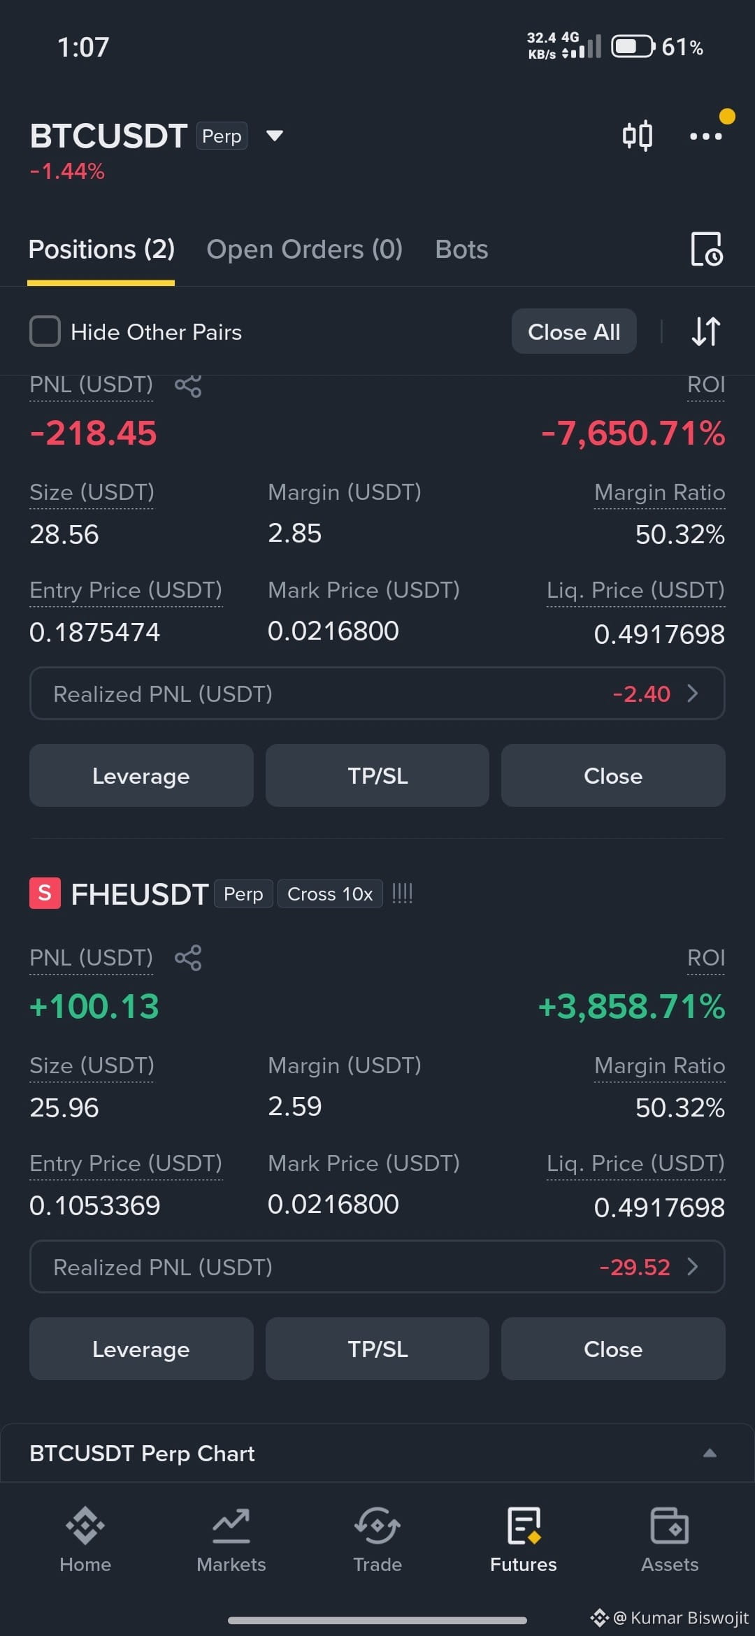Share PNL of the first position

[188, 385]
